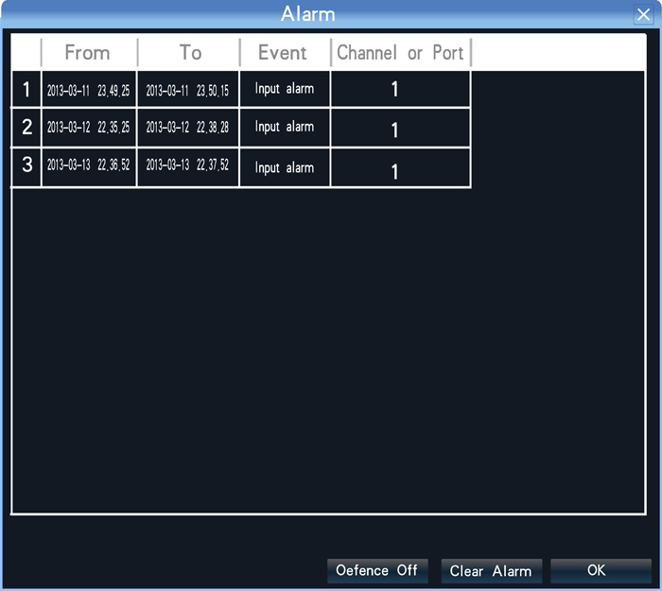Click the Oefence Off button
Screen dimensions: 662x591
[377, 571]
